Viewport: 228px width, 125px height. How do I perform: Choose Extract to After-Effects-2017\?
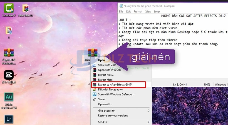(x=115, y=85)
